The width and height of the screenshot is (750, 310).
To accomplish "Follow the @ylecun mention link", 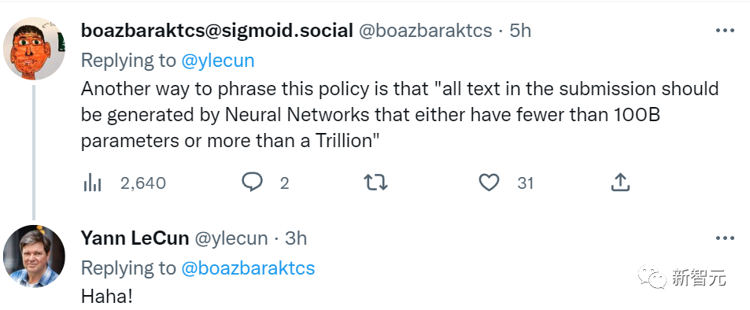I will pos(218,61).
